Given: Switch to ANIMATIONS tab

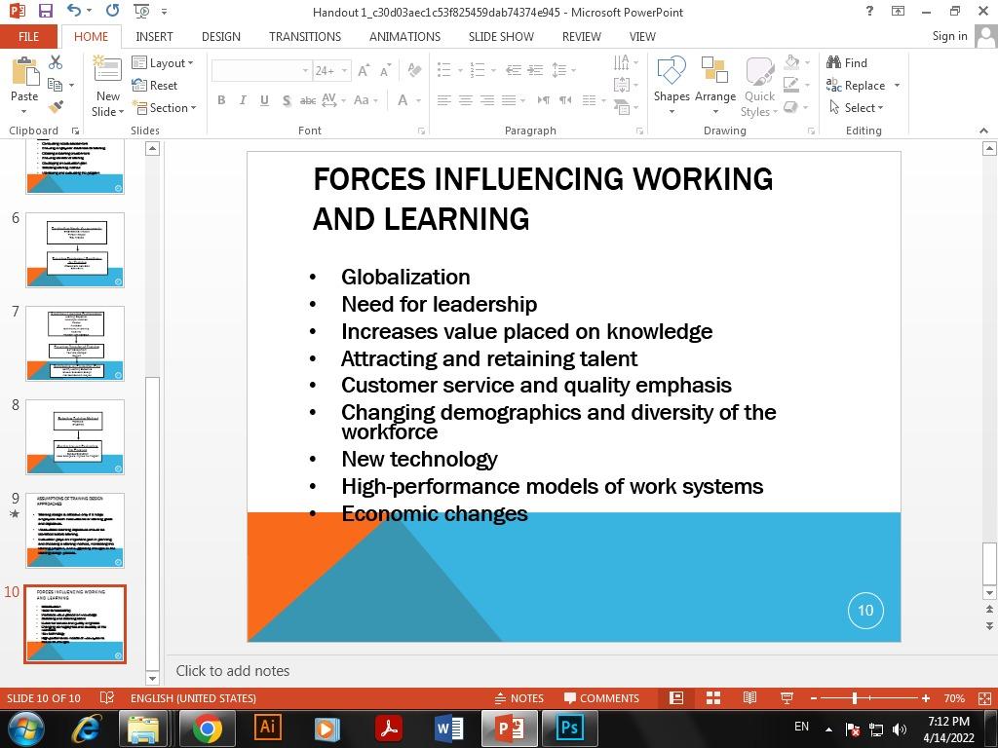Looking at the screenshot, I should pyautogui.click(x=404, y=36).
